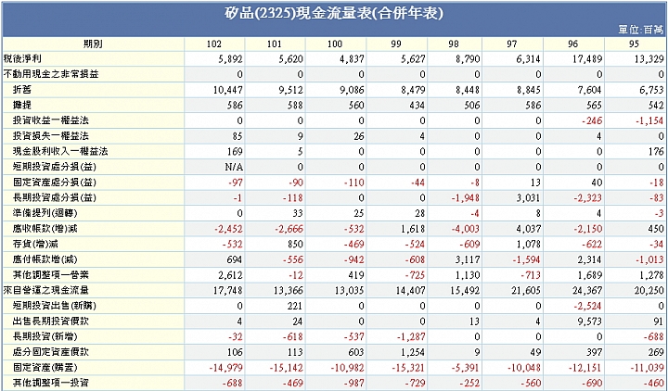Click the 準備提列(迴轉) row label
668x391 pixels.
pyautogui.click(x=45, y=213)
